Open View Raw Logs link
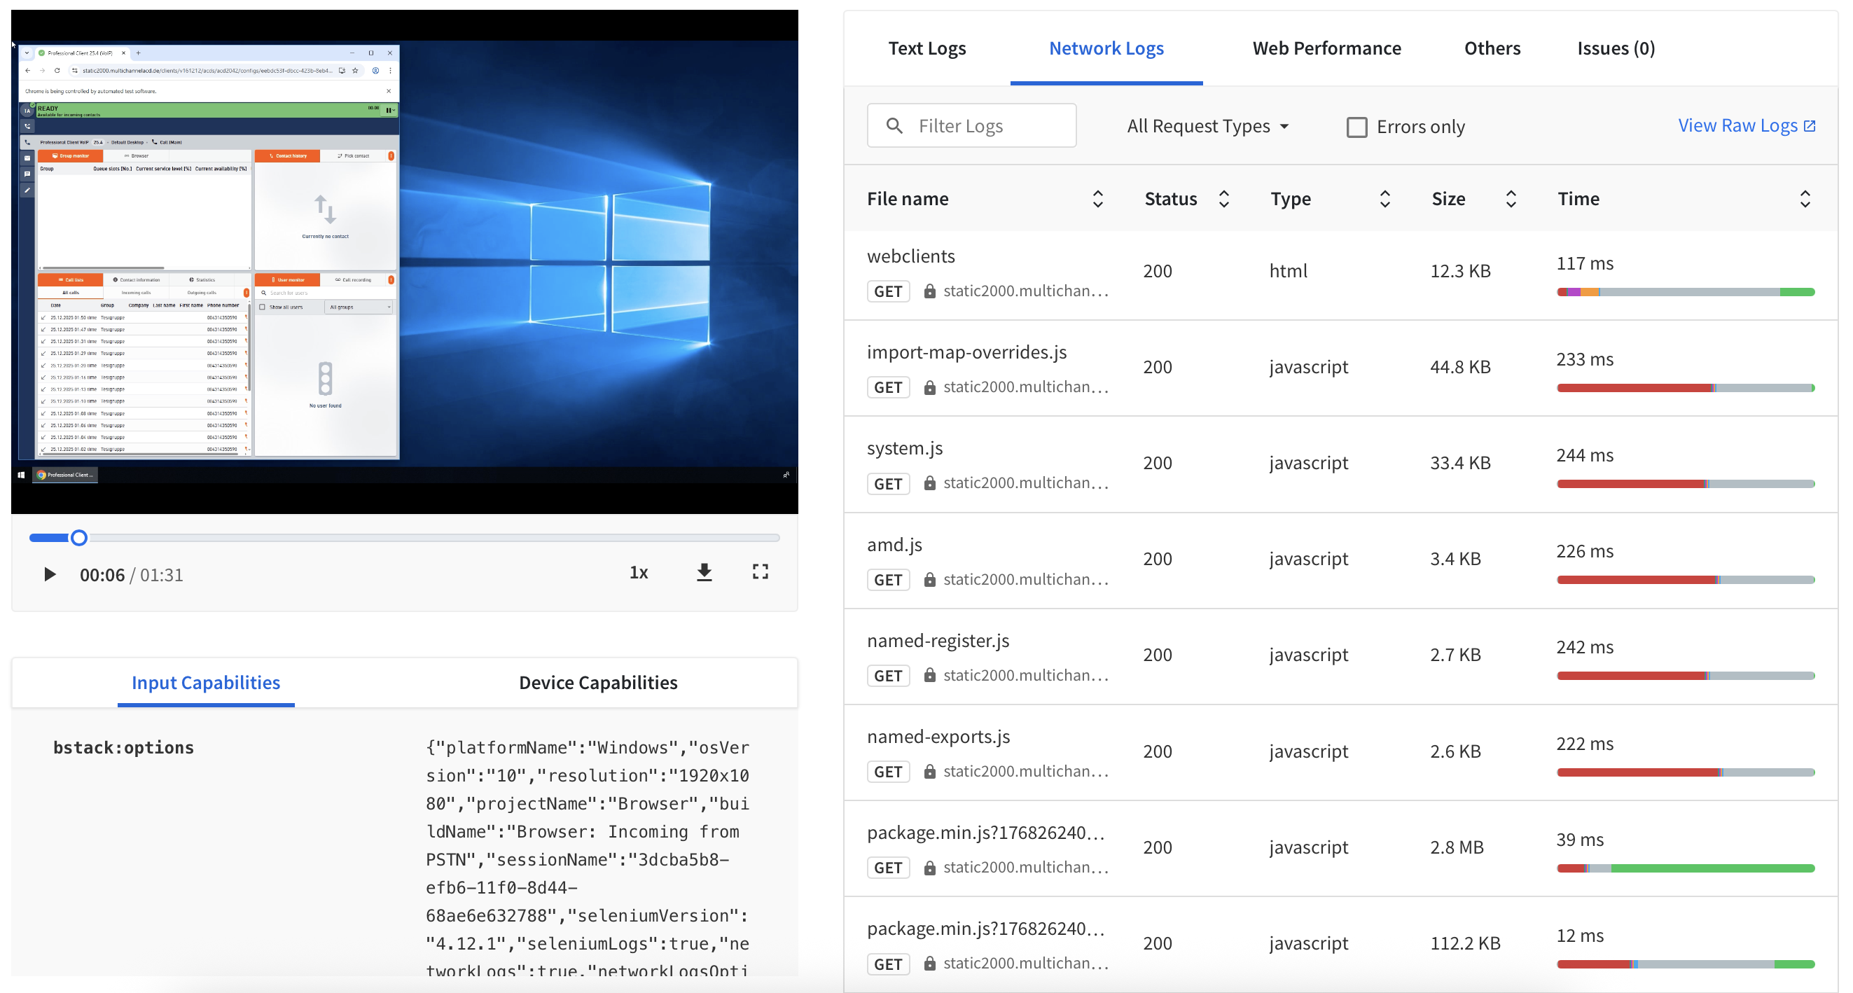The image size is (1853, 993). [x=1746, y=126]
